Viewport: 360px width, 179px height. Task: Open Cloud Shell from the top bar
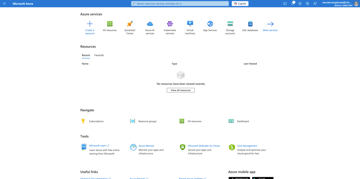(x=285, y=3)
